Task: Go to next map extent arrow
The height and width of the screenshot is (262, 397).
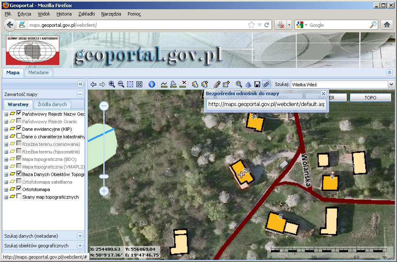Action: [102, 84]
